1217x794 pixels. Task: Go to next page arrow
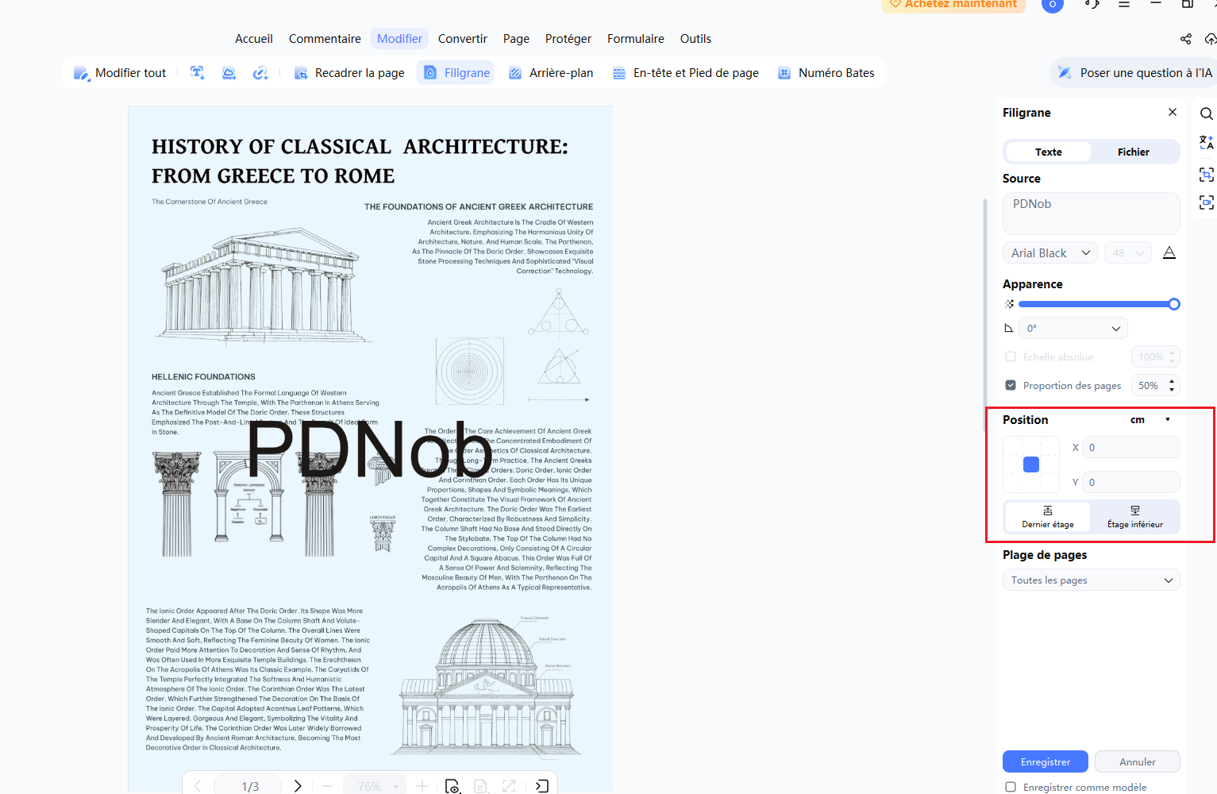[298, 786]
